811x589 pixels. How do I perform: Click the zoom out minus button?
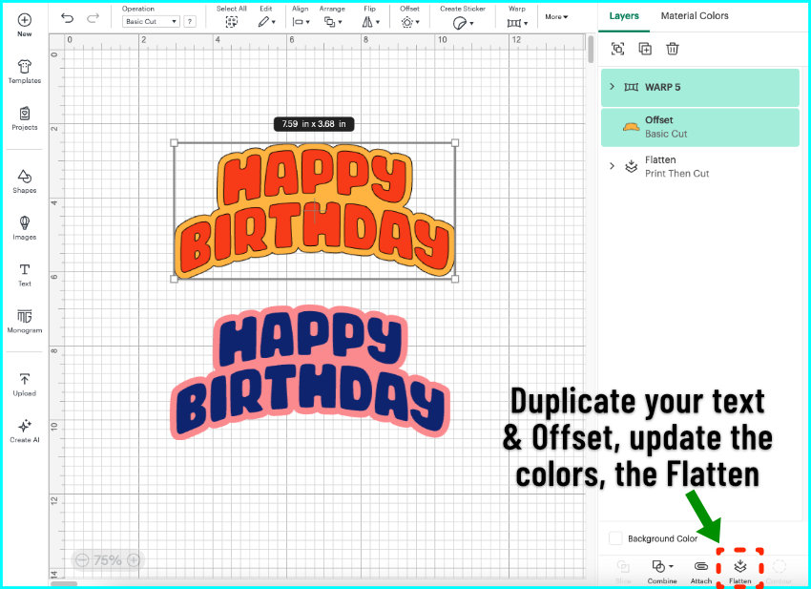[x=82, y=560]
